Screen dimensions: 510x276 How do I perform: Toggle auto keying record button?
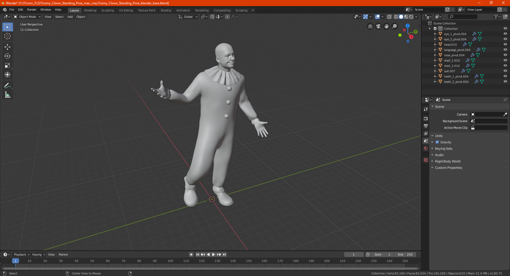click(191, 255)
